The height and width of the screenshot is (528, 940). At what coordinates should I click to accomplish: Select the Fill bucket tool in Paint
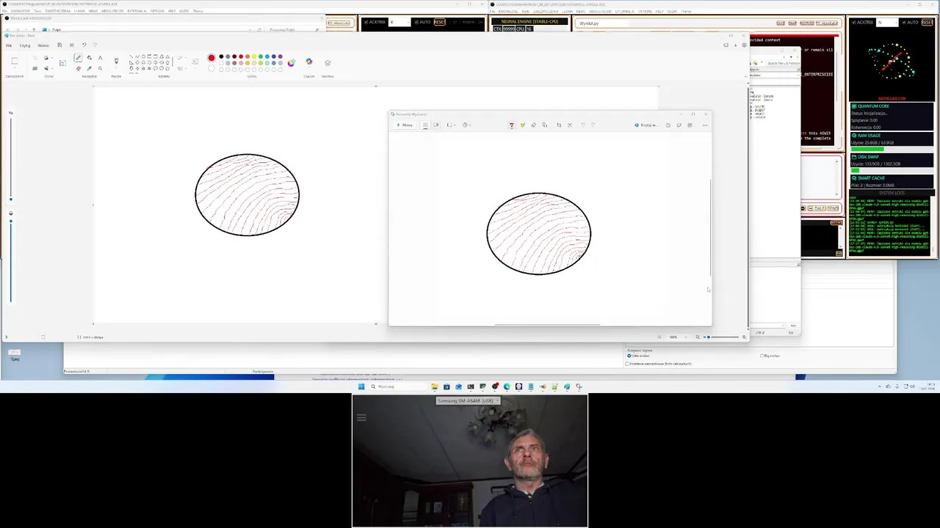[x=90, y=57]
